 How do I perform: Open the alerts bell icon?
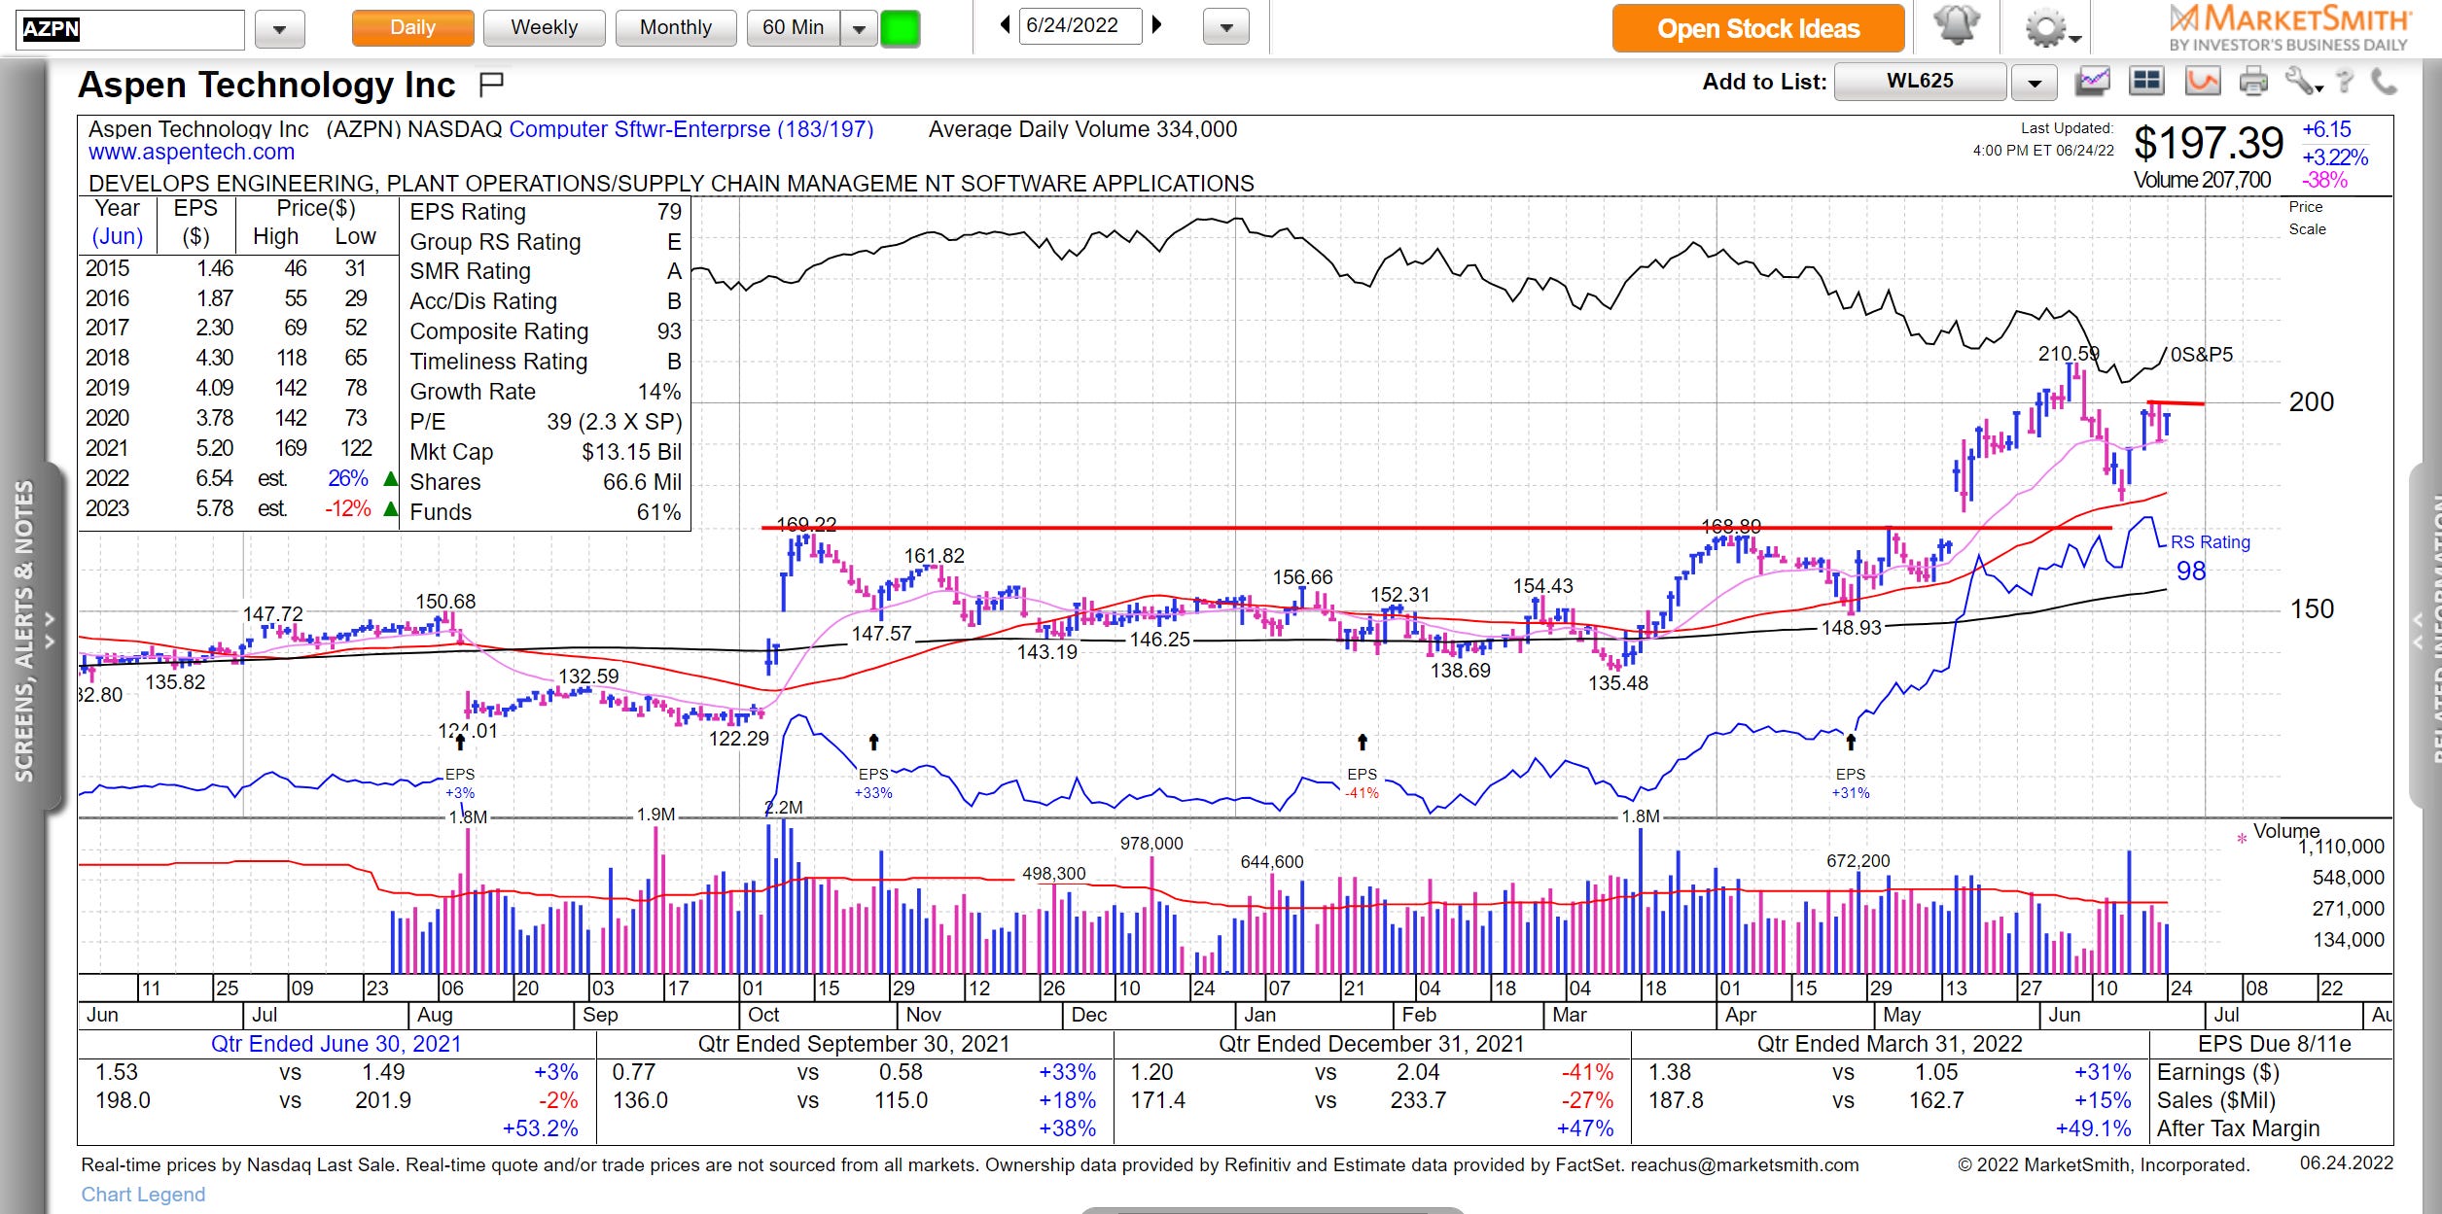pos(1956,26)
